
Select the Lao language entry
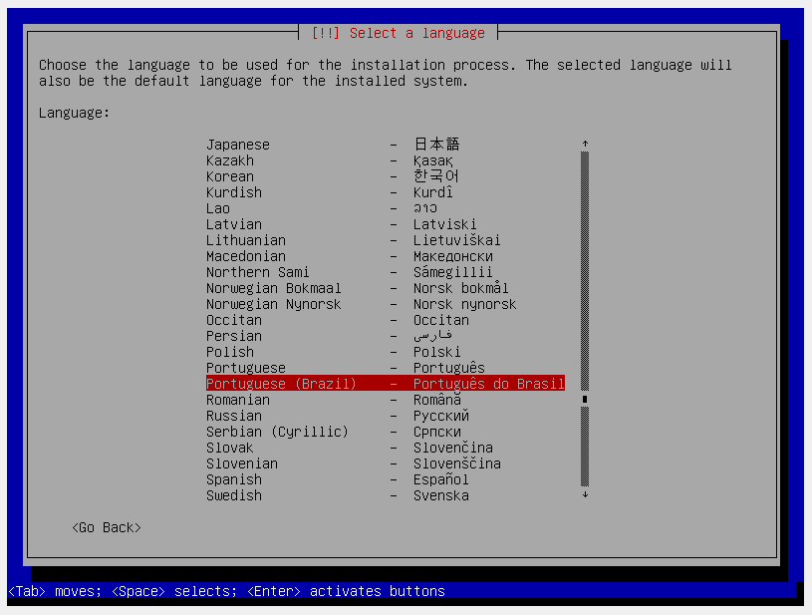tap(386, 208)
